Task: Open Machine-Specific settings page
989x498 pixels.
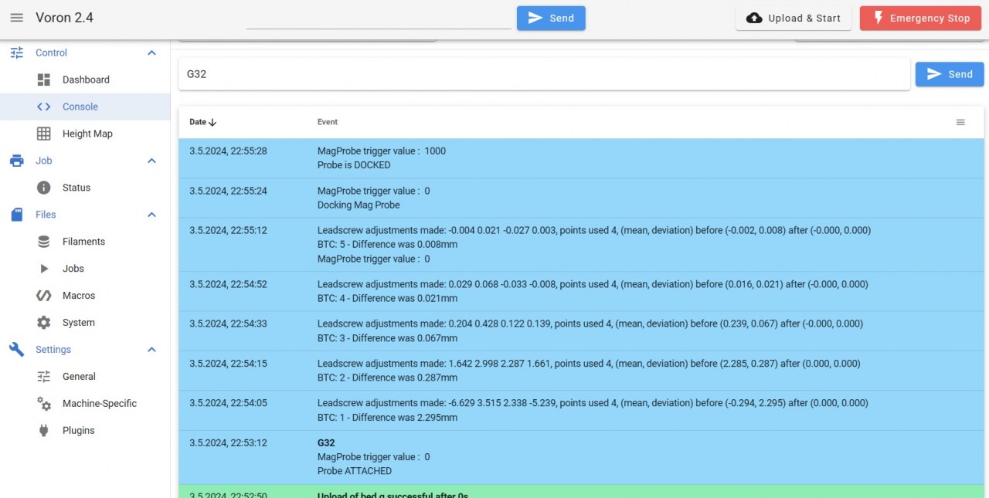Action: 99,404
